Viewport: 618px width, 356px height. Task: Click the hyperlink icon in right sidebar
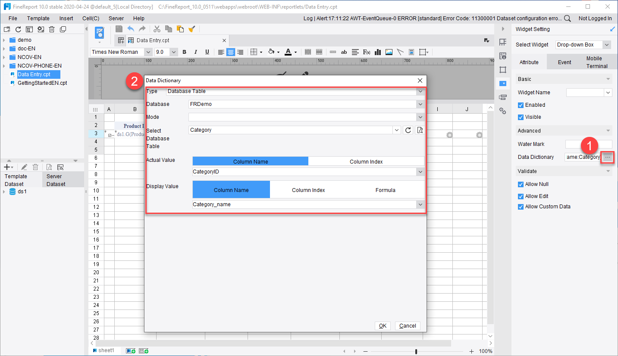coord(503,111)
